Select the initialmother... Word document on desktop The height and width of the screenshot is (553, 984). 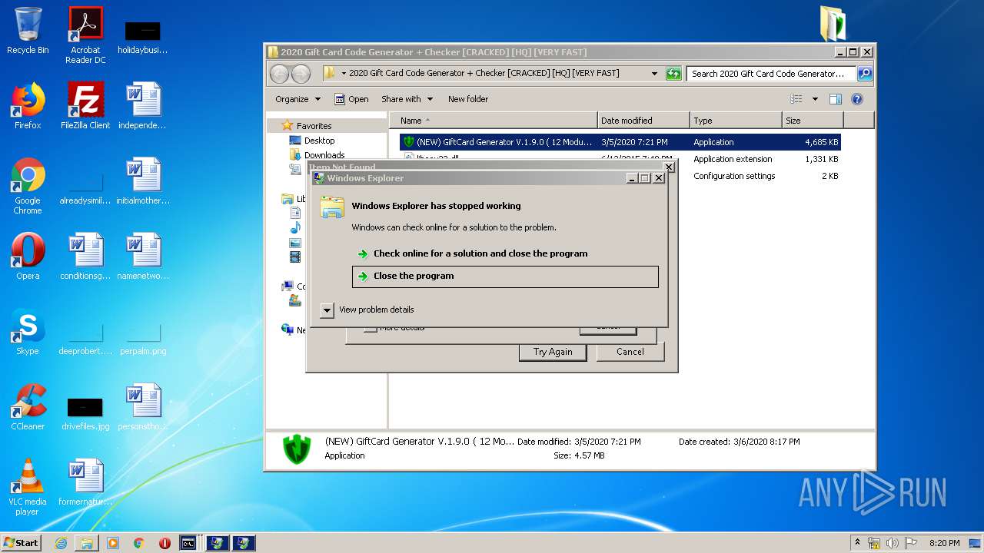point(143,181)
